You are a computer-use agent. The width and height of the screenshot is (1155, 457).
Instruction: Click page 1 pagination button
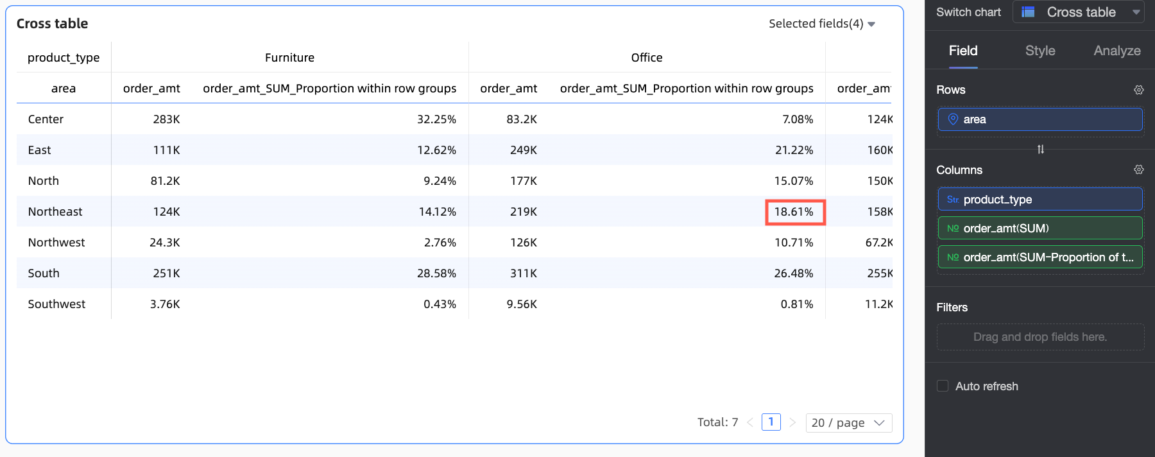[771, 422]
